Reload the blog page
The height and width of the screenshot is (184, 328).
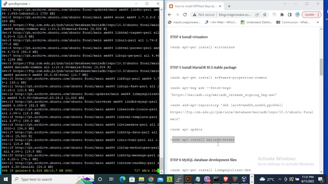[x=185, y=15]
